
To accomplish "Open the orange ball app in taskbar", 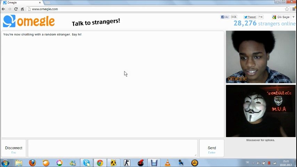I will [46, 163].
